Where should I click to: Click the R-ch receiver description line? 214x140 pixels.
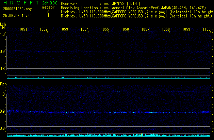tap(136, 16)
